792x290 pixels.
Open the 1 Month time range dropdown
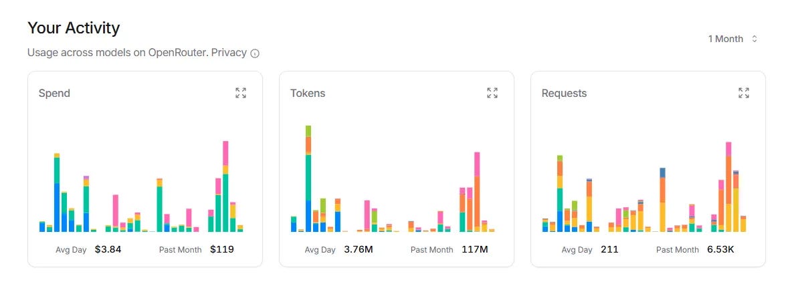pyautogui.click(x=732, y=39)
